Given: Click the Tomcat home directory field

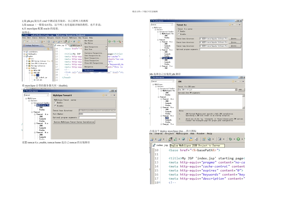Looking at the screenshot, I should [x=214, y=39].
